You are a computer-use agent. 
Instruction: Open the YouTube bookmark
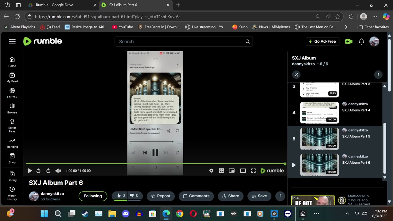click(x=123, y=27)
